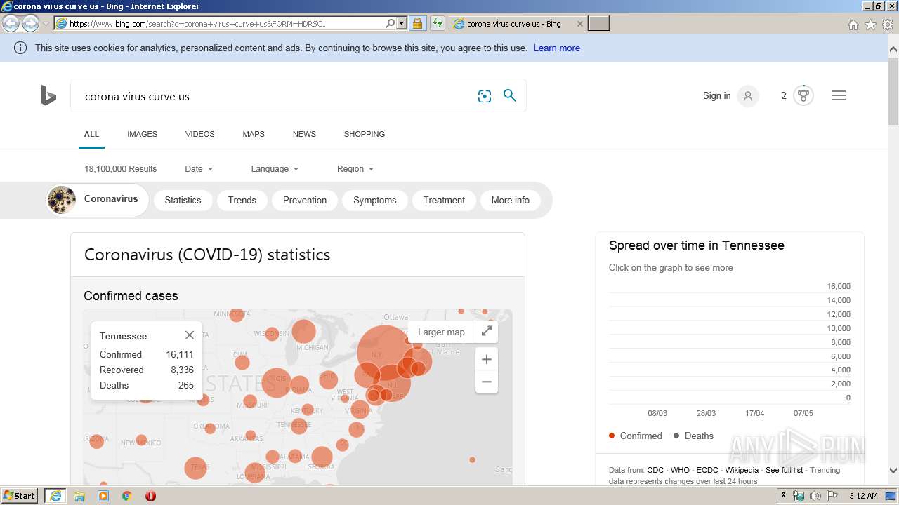This screenshot has width=899, height=505.
Task: Toggle Confirmed series in legend
Action: point(636,436)
